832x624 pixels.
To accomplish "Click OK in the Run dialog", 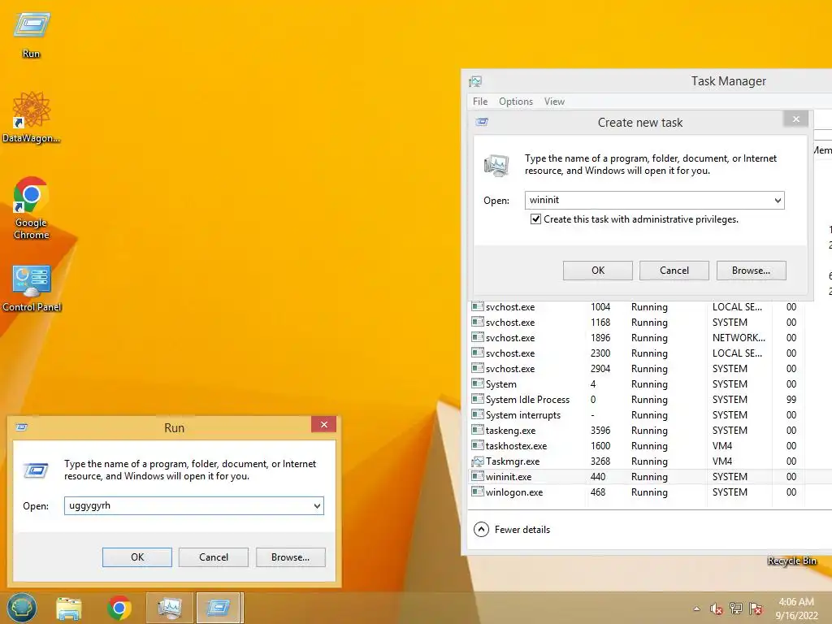I will click(x=137, y=557).
